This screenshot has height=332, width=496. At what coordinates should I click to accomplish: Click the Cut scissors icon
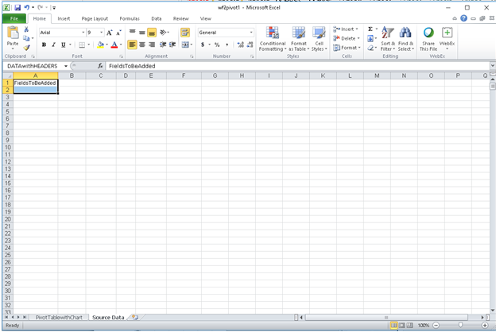(26, 29)
